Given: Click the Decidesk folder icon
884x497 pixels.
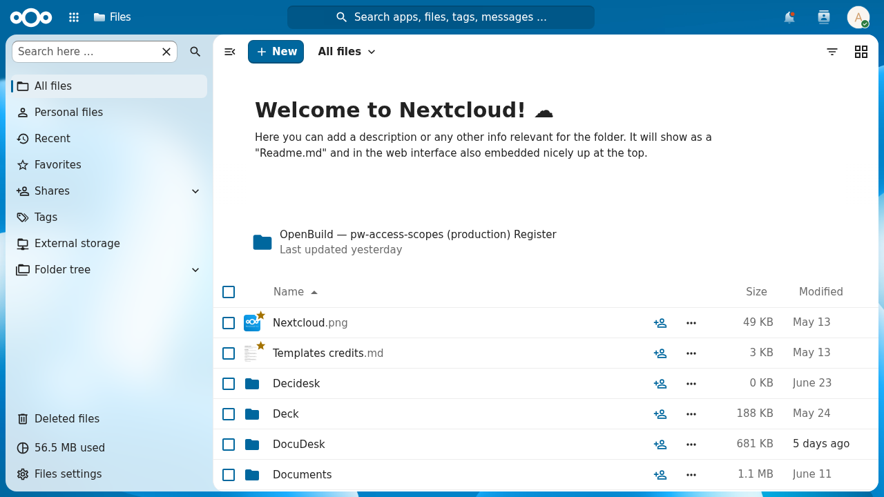Looking at the screenshot, I should pyautogui.click(x=252, y=384).
